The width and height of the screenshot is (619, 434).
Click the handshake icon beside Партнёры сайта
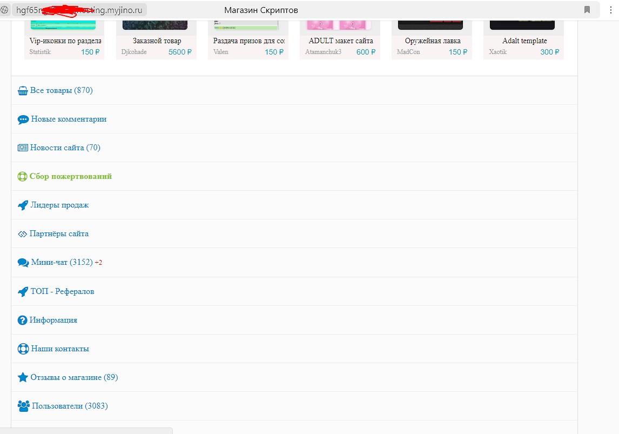[23, 234]
